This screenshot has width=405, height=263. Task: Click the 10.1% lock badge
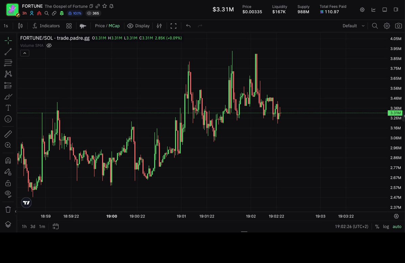click(75, 14)
